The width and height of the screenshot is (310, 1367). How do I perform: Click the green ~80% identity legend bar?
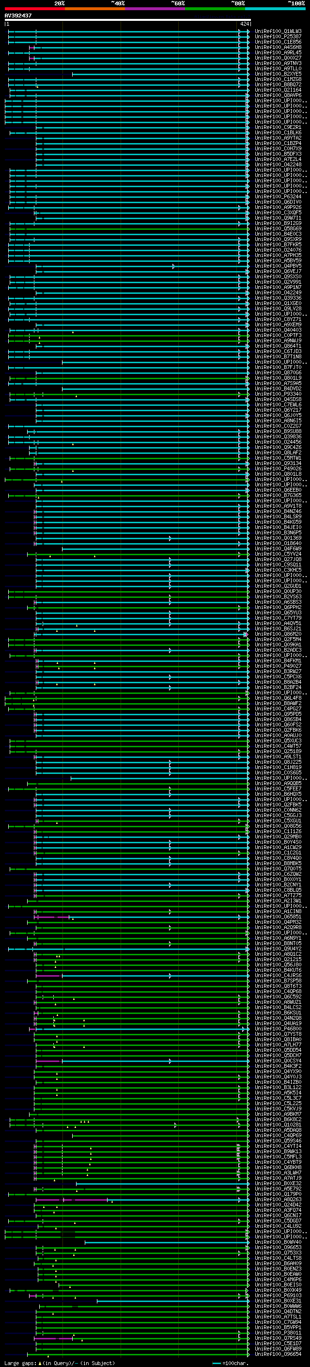[x=215, y=9]
